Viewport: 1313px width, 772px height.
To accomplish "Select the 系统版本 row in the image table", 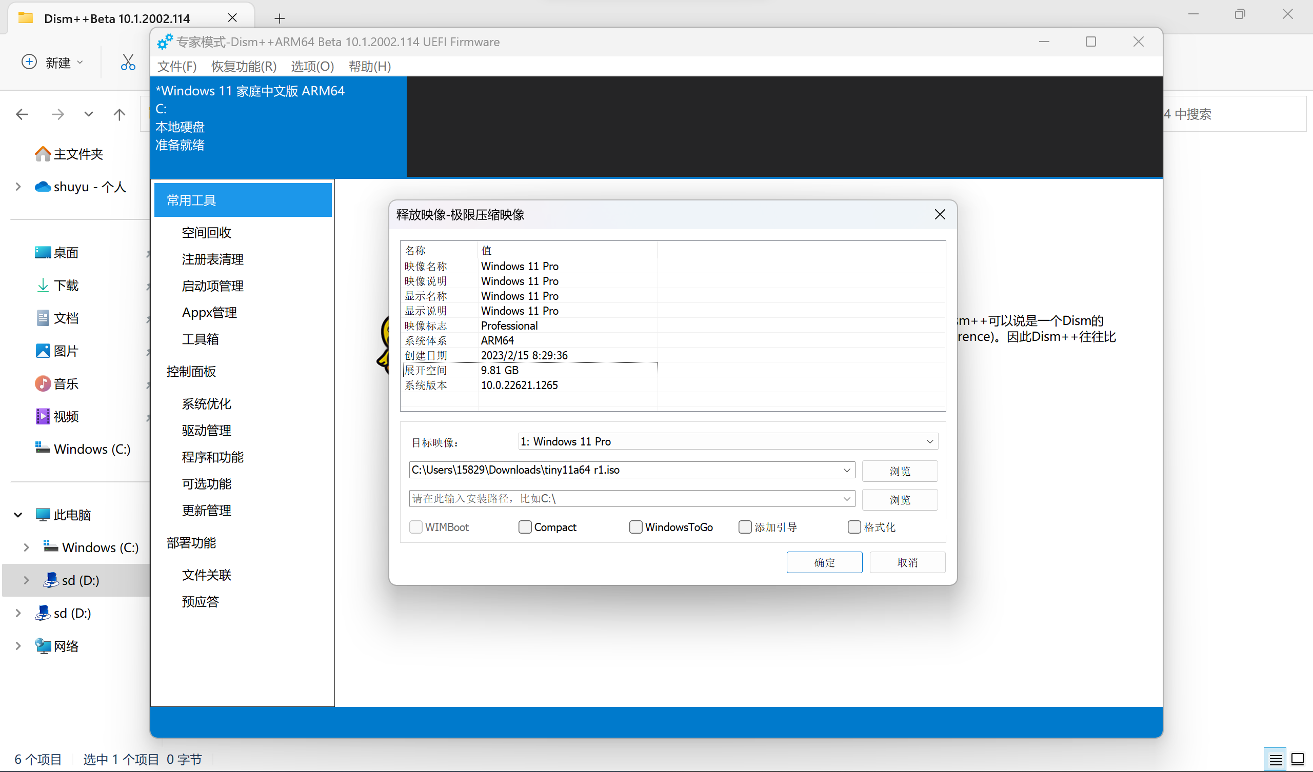I will [529, 385].
